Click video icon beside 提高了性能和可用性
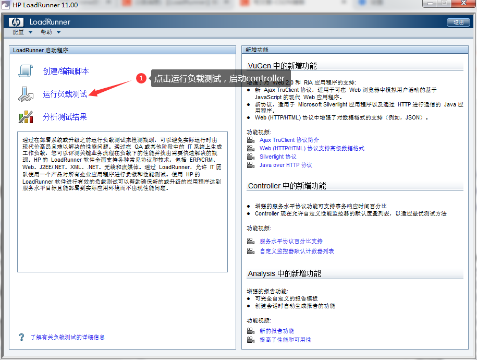The height and width of the screenshot is (360, 477). click(251, 340)
